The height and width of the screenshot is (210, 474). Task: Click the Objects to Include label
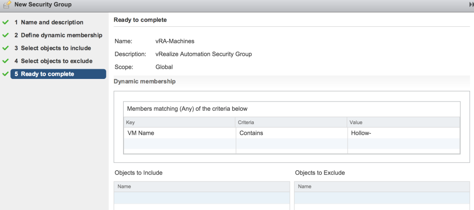(x=138, y=173)
